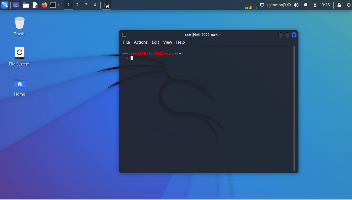Viewport: 352px width, 200px height.
Task: Switch to workspace 2
Action: coord(77,5)
